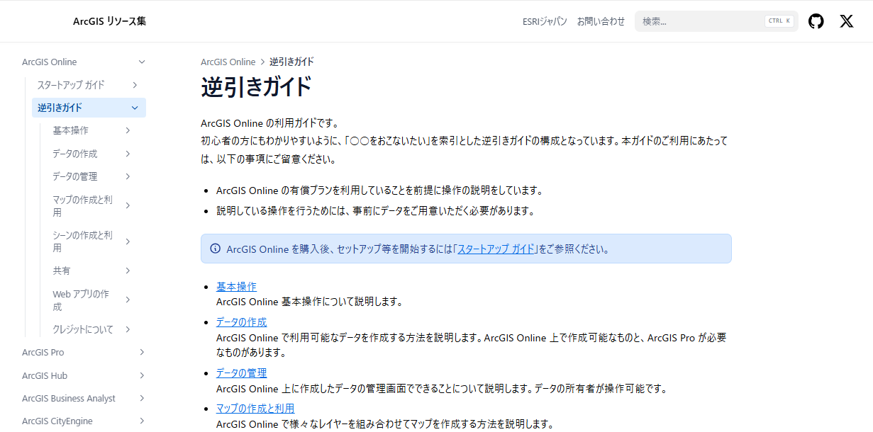Image resolution: width=873 pixels, height=432 pixels.
Task: Open the X (Twitter) icon link
Action: (847, 21)
